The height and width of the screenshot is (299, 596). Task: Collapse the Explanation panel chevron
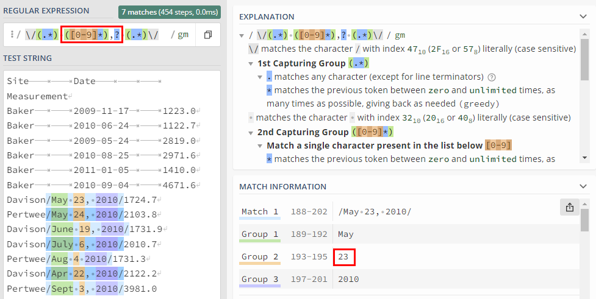tap(583, 16)
